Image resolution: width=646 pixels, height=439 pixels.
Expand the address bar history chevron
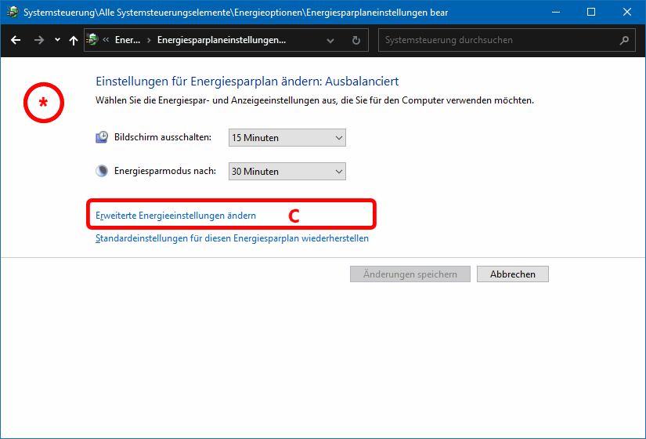(x=330, y=40)
